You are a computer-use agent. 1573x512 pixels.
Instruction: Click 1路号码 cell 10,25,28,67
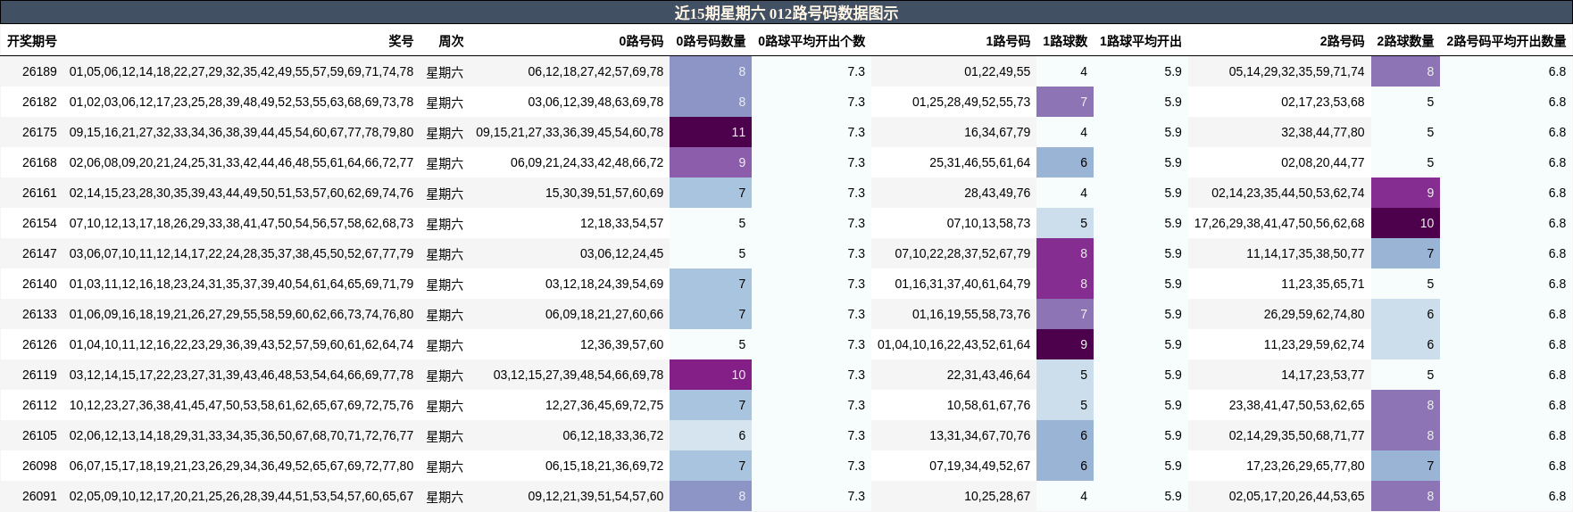click(x=997, y=496)
